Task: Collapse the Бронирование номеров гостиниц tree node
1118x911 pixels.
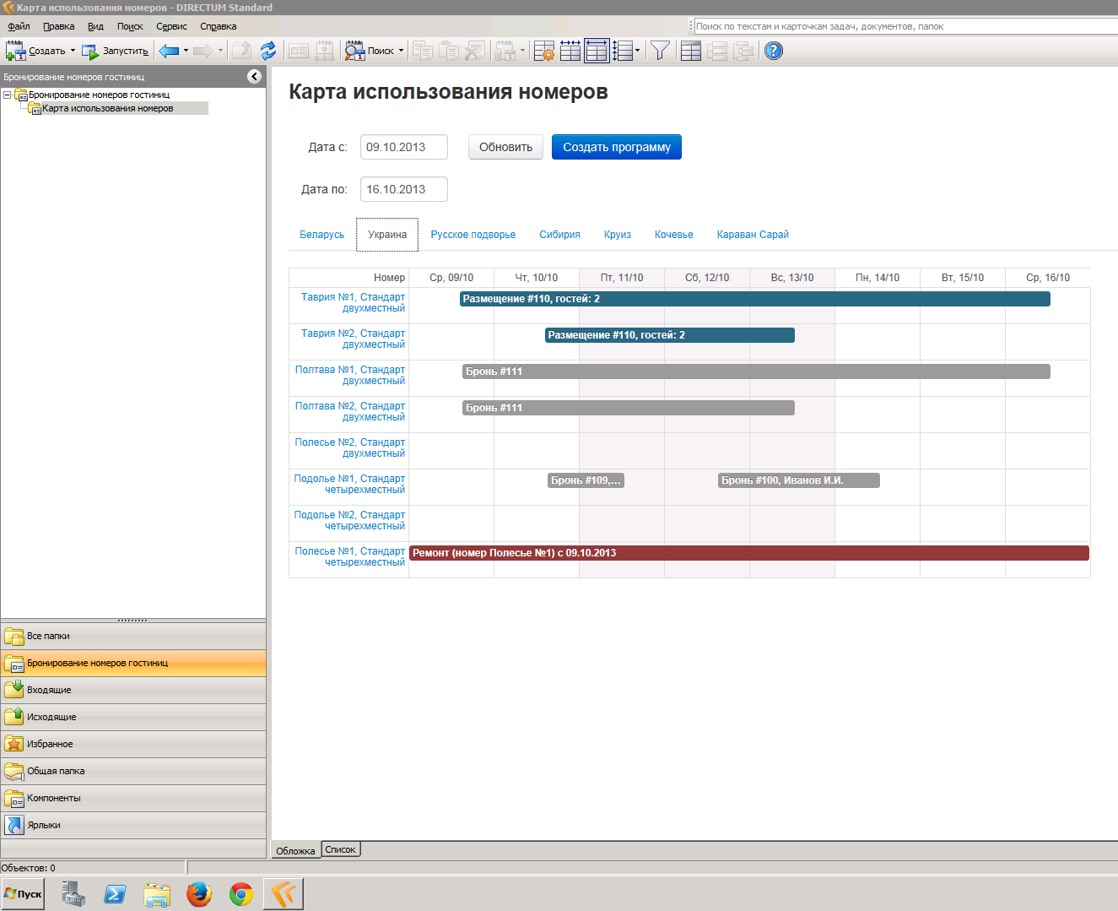Action: click(8, 95)
